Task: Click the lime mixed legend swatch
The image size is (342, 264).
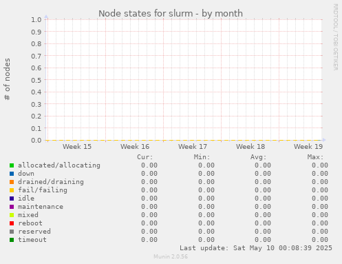Action: point(12,215)
